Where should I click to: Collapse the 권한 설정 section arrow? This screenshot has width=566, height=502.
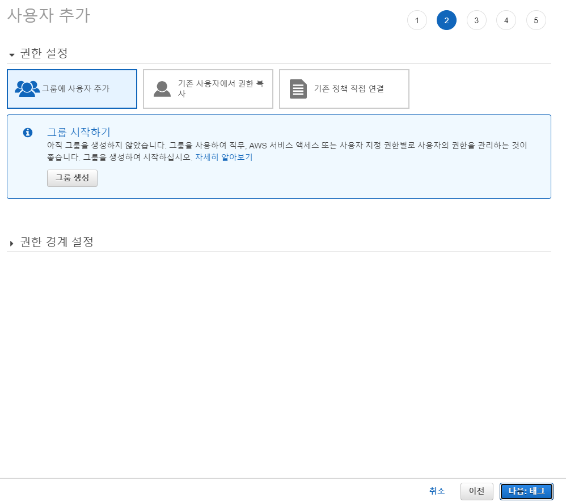(12, 55)
